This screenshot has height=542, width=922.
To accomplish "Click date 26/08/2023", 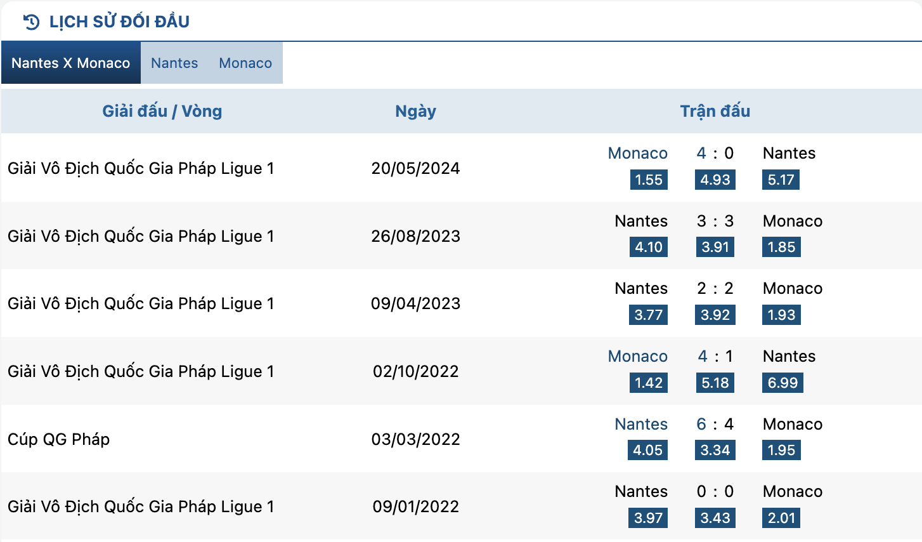I will (415, 236).
